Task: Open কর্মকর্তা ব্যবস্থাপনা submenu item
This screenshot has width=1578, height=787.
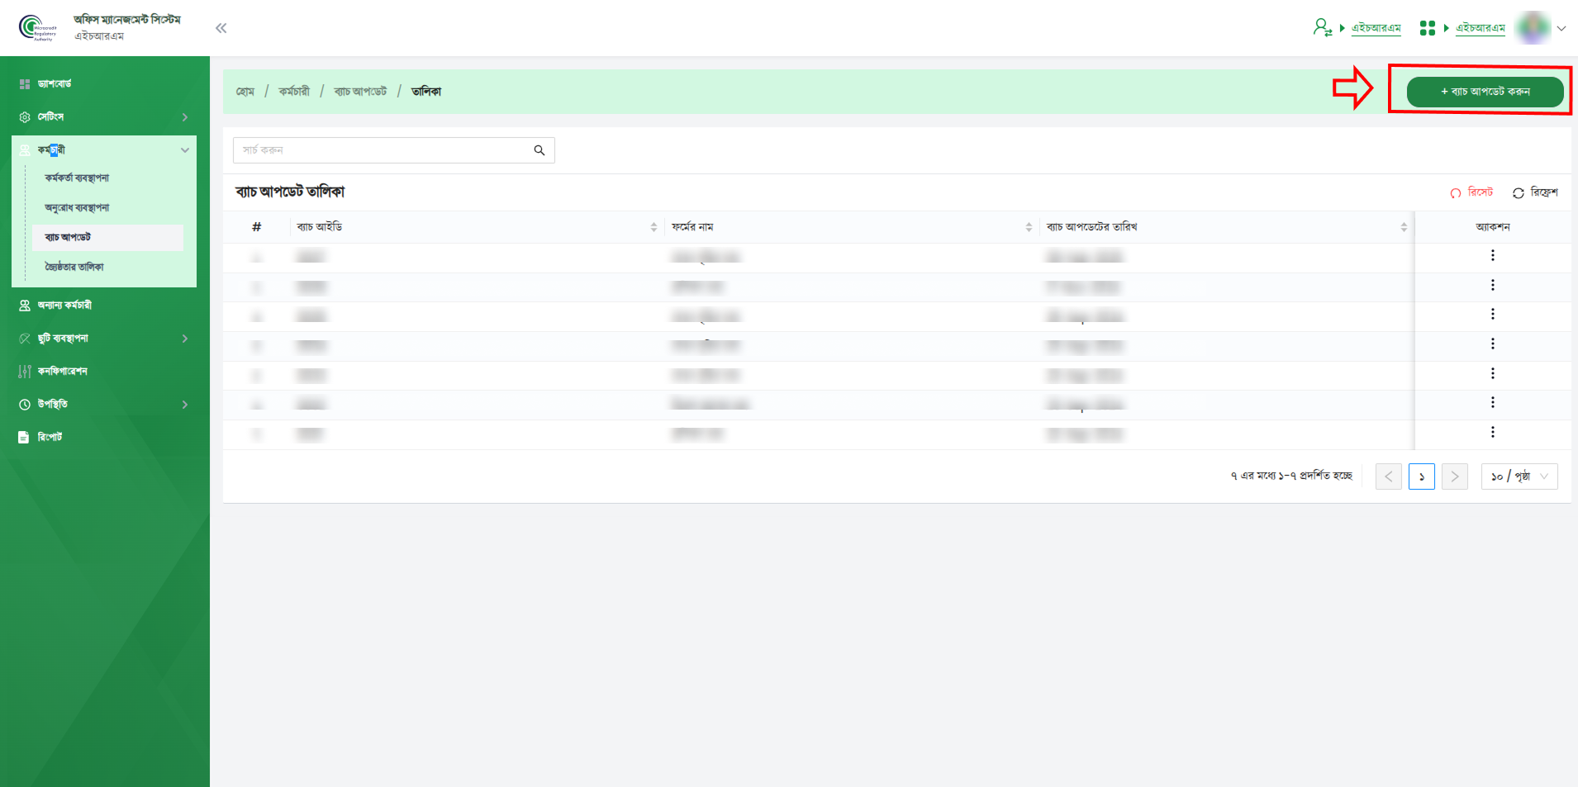Action: pos(77,178)
